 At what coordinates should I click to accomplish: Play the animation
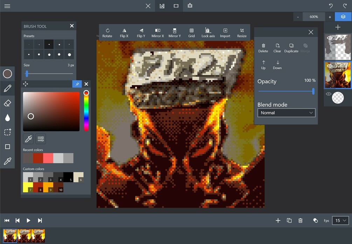coord(28,221)
